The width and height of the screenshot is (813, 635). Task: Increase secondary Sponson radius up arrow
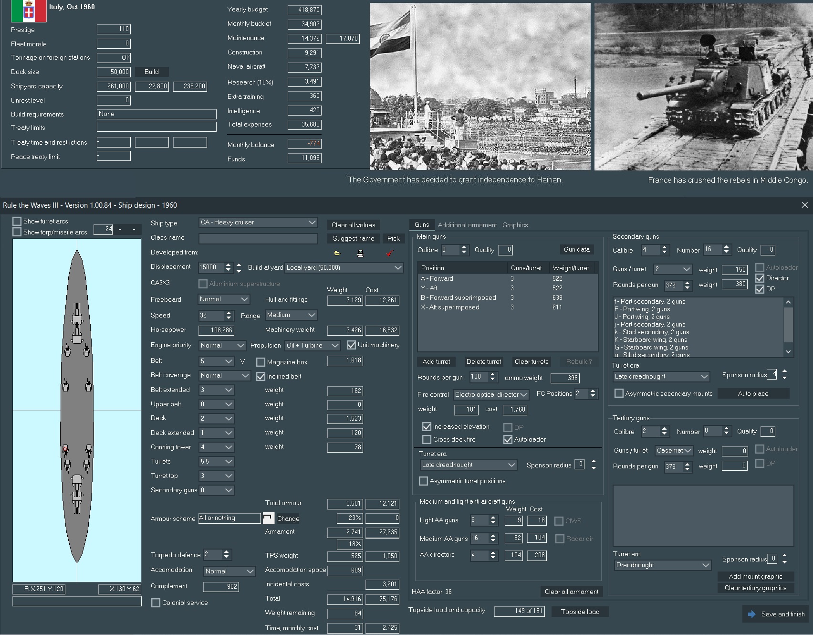coord(785,371)
